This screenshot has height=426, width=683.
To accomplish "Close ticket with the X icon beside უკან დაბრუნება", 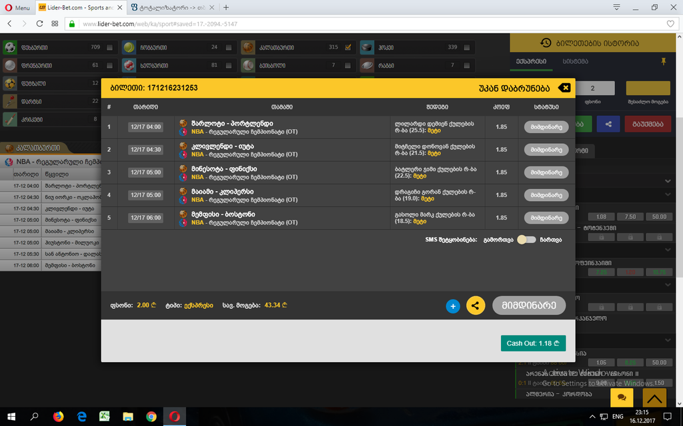I will pos(564,88).
